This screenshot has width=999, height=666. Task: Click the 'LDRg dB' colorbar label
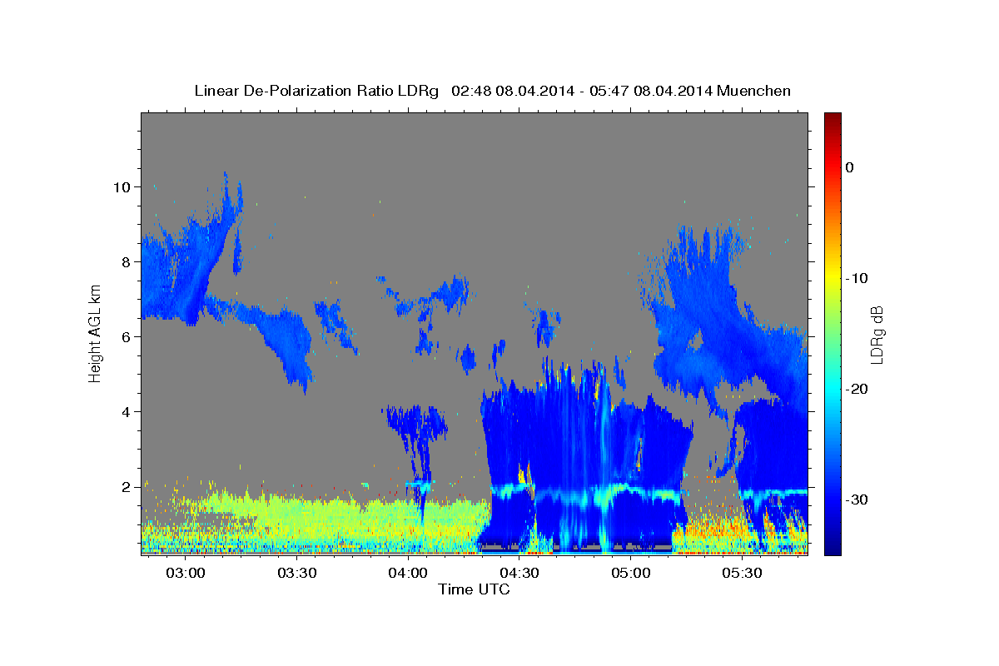click(877, 335)
